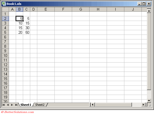This screenshot has height=114, width=154.
Task: Select row 5 header
Action: click(x=5, y=32)
